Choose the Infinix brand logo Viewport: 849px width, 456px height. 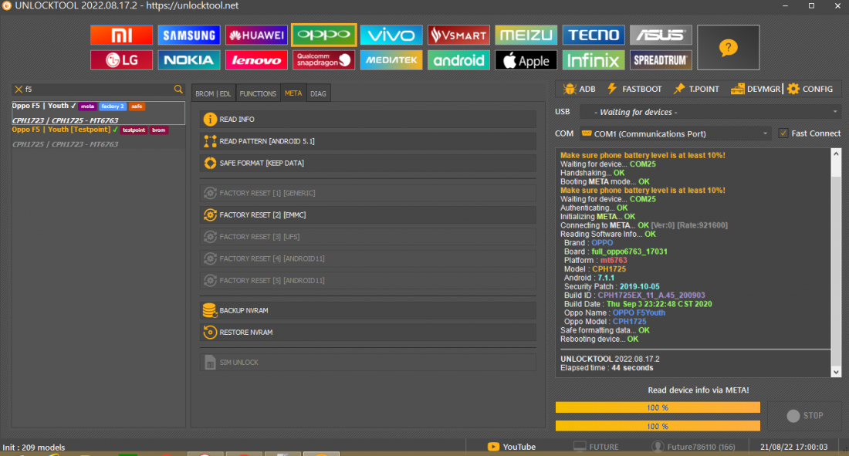coord(594,60)
